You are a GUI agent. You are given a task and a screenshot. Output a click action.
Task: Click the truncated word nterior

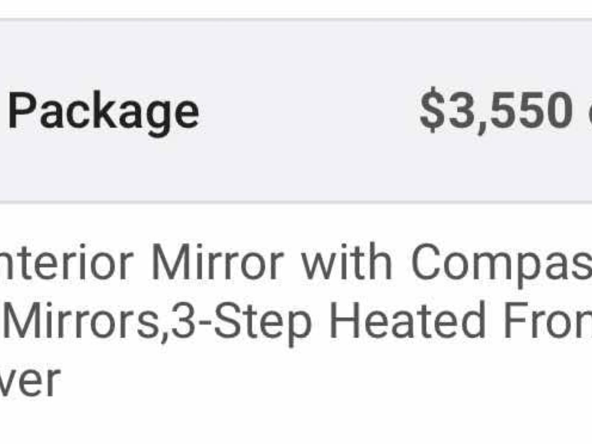(x=67, y=263)
